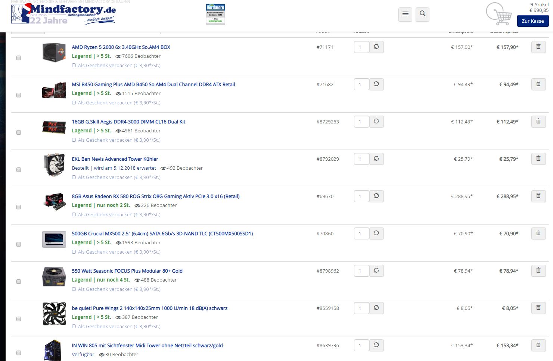Open the Hardware award badge
Viewport: 553px width, 361px height.
215,14
